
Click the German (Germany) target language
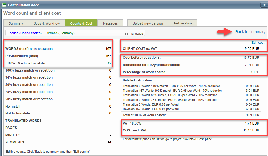tap(60, 33)
